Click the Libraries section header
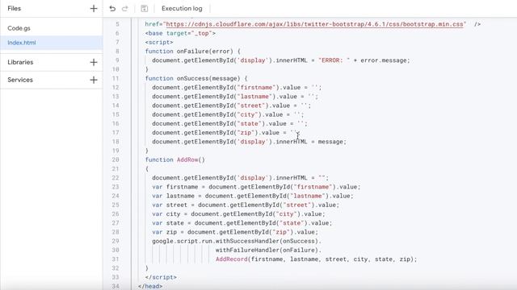This screenshot has height=290, width=517. 20,62
